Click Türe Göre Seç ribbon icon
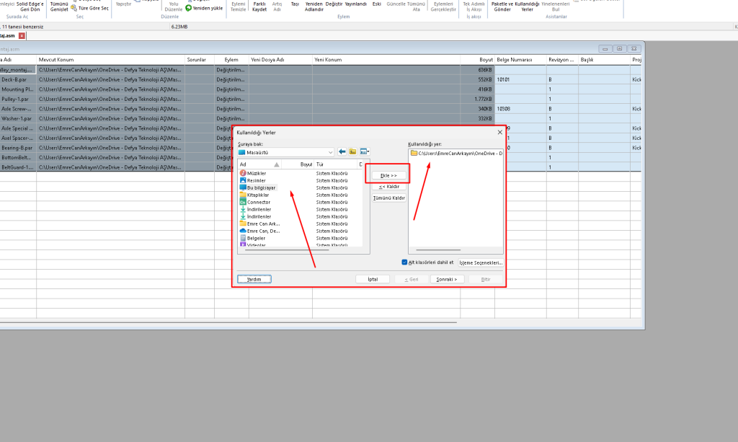Image resolution: width=738 pixels, height=442 pixels. point(74,8)
